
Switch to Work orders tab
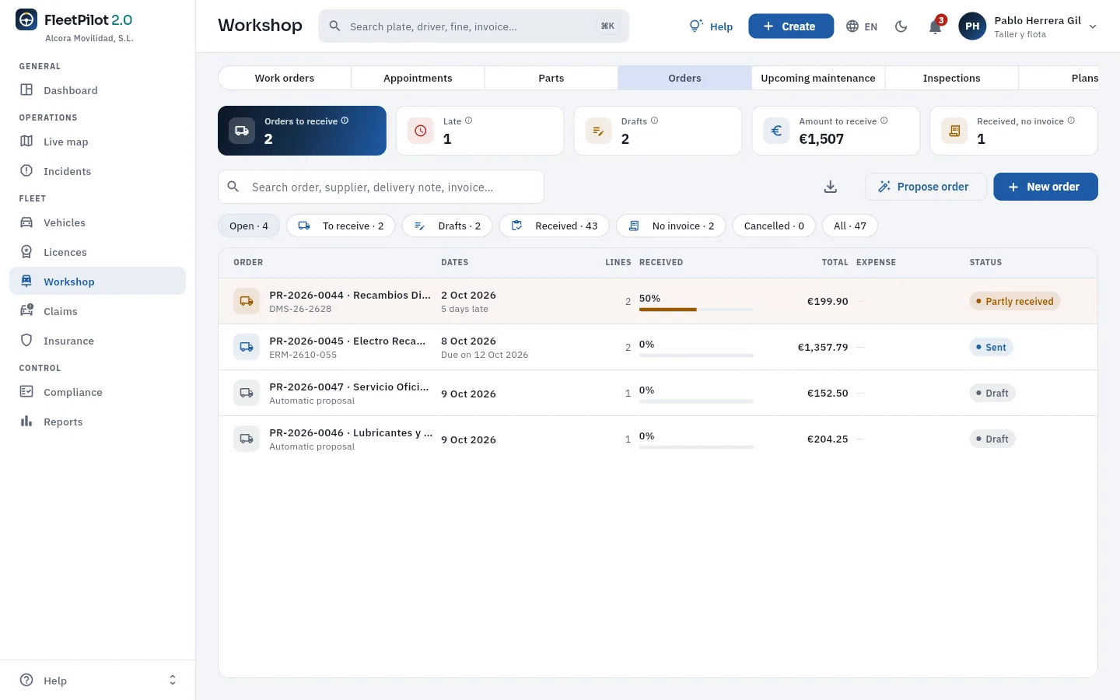pyautogui.click(x=285, y=78)
